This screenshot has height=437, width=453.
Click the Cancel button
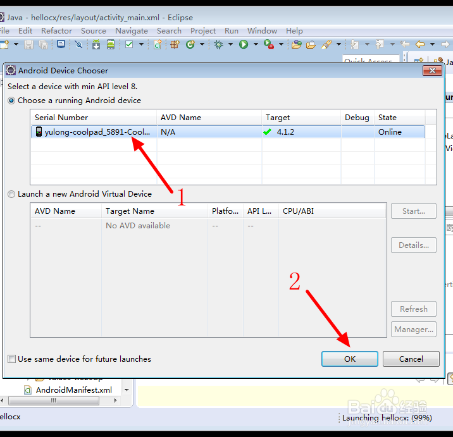point(411,359)
